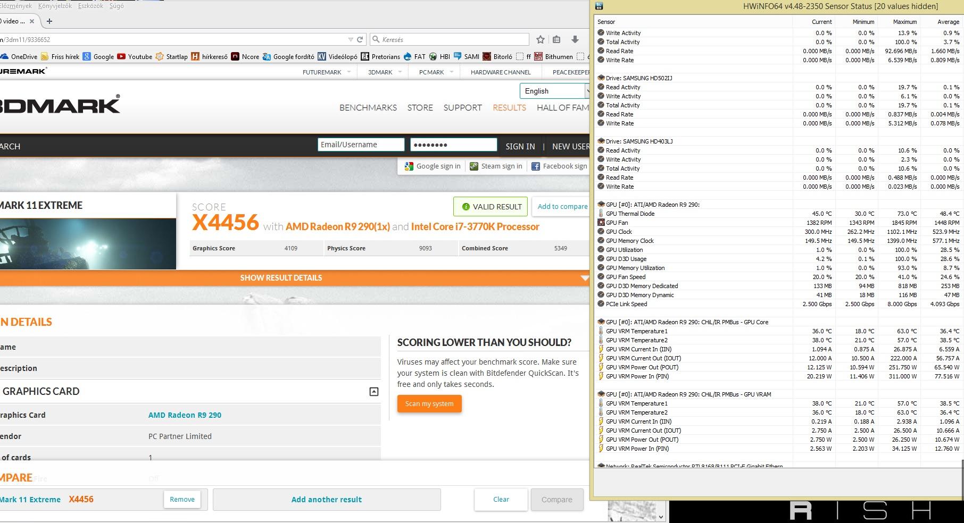Open the Pretorians bookmark

tap(380, 56)
